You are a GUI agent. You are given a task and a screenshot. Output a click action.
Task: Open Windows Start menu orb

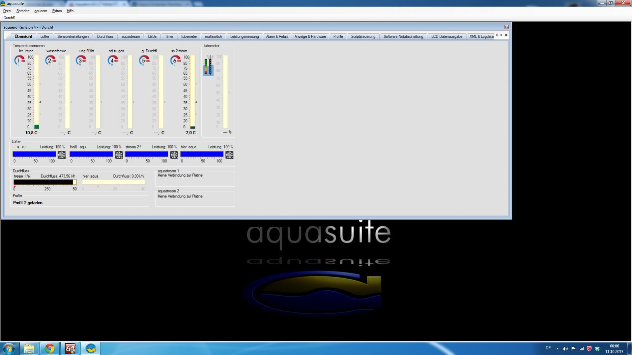[x=9, y=348]
